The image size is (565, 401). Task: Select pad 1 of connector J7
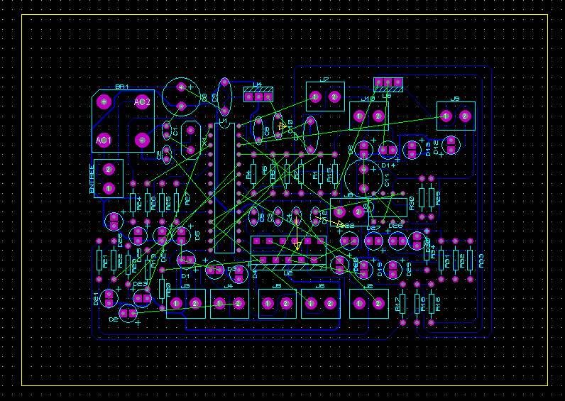[x=315, y=97]
